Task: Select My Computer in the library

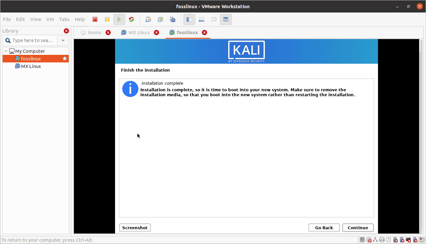Action: pos(30,51)
